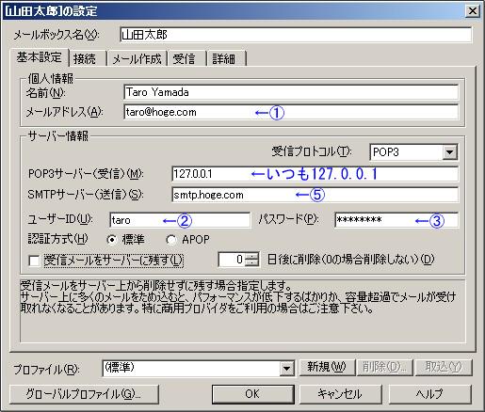The height and width of the screenshot is (412, 485).
Task: Expand the 受信プロトコル POP3 dropdown
Action: 449,152
